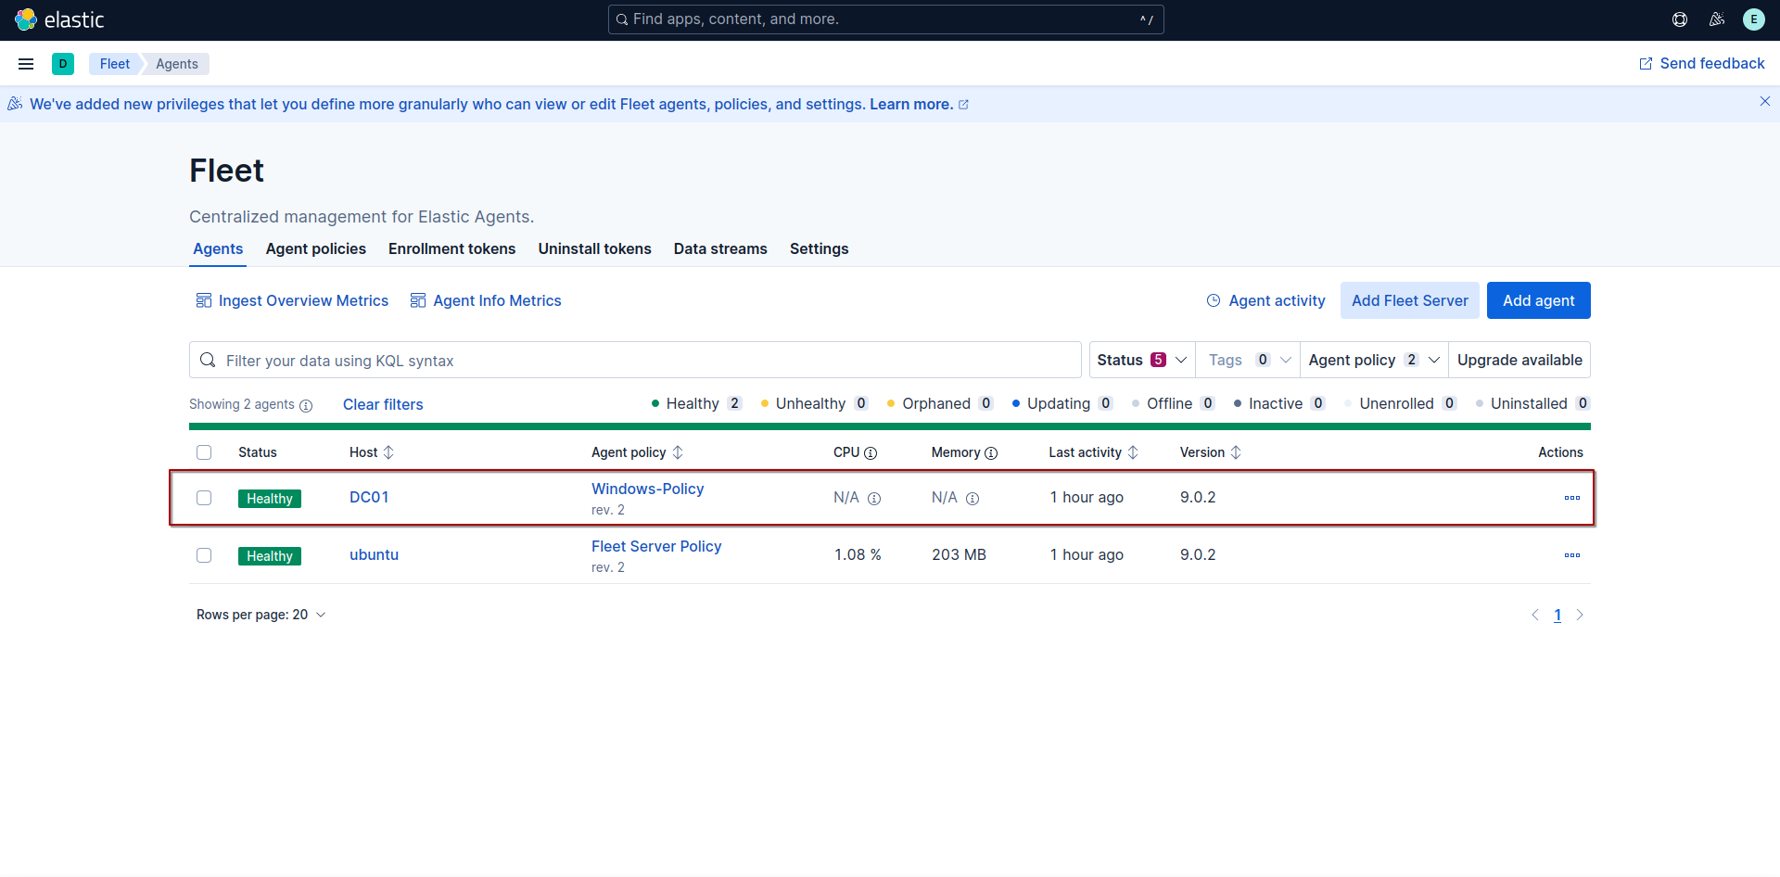Check the ubuntu agent row checkbox
Viewport: 1780px width, 877px height.
tap(204, 555)
